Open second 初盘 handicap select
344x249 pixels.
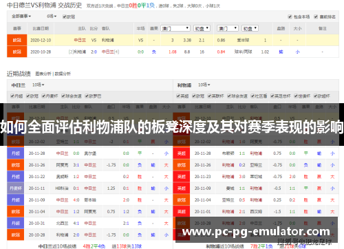point(250,28)
